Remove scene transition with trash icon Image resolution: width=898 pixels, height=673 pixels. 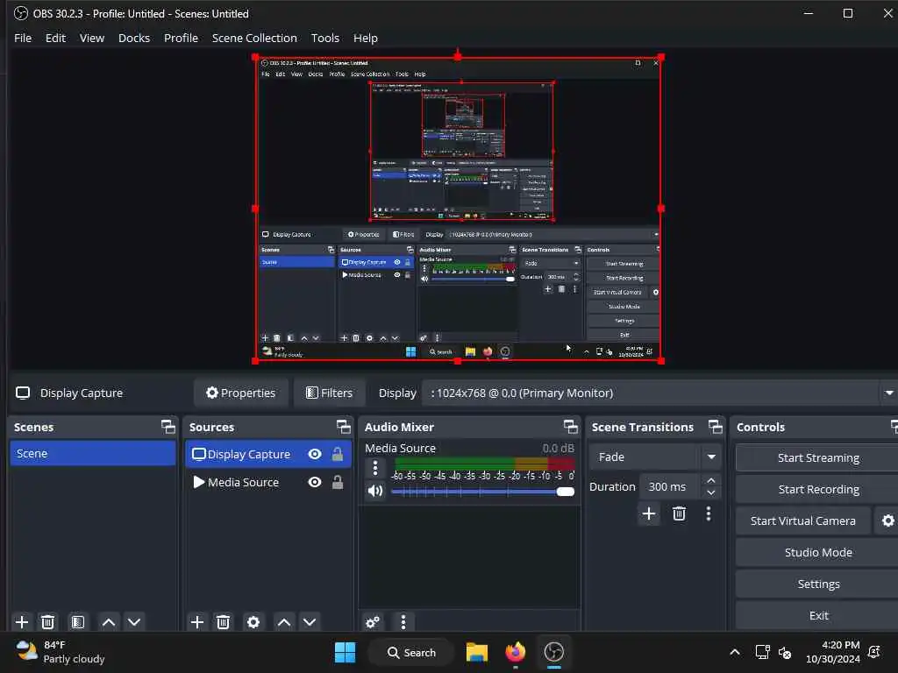680,514
